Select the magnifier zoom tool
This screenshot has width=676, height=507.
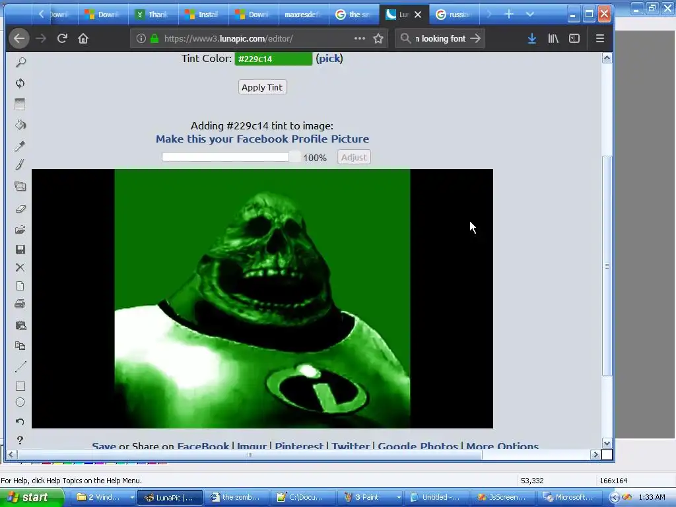pyautogui.click(x=20, y=63)
